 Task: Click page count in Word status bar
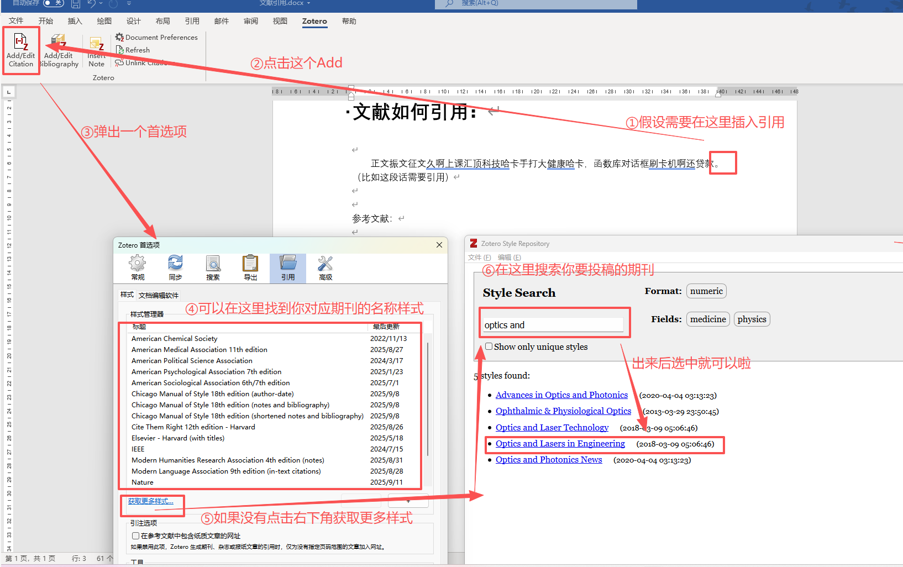[x=30, y=559]
